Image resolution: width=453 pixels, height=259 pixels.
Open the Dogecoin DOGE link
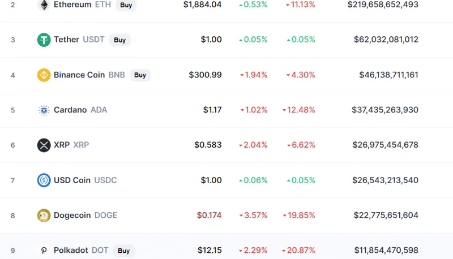click(86, 215)
